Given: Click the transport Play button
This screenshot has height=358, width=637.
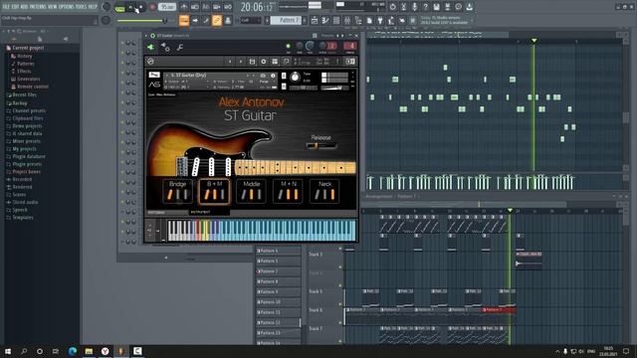Looking at the screenshot, I should 130,7.
